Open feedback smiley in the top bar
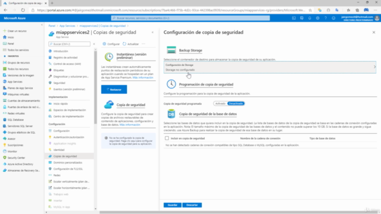381x214 pixels. coord(333,18)
